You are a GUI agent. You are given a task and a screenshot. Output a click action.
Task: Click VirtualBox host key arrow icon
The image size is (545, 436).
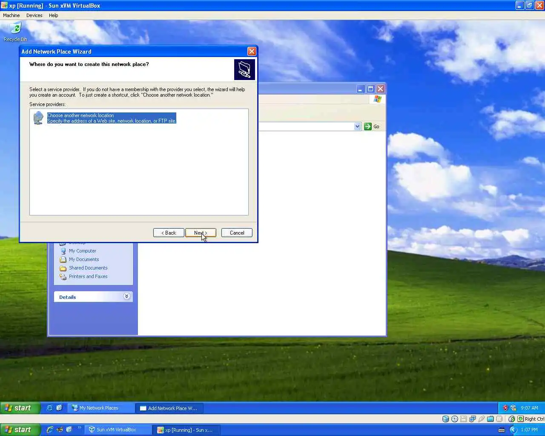coord(521,419)
